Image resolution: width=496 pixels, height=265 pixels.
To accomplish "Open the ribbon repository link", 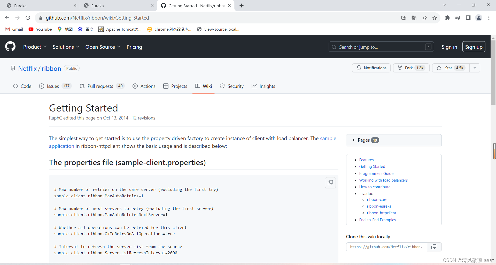I will tap(51, 69).
